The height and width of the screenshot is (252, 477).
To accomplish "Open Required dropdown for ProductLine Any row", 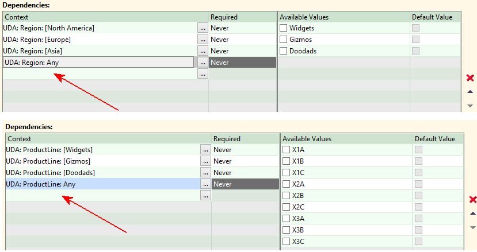I will [245, 184].
